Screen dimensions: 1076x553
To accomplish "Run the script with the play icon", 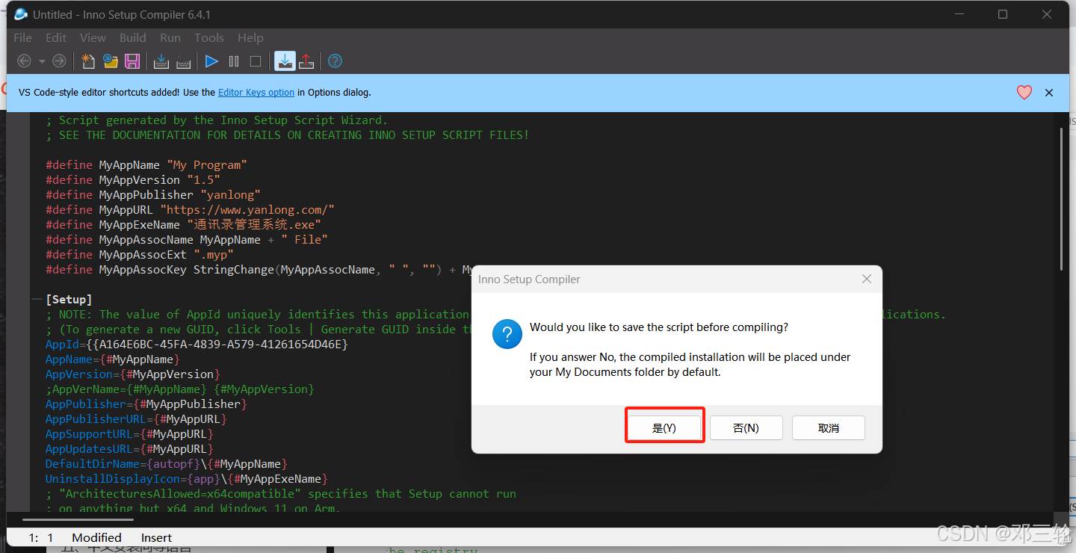I will [x=211, y=61].
